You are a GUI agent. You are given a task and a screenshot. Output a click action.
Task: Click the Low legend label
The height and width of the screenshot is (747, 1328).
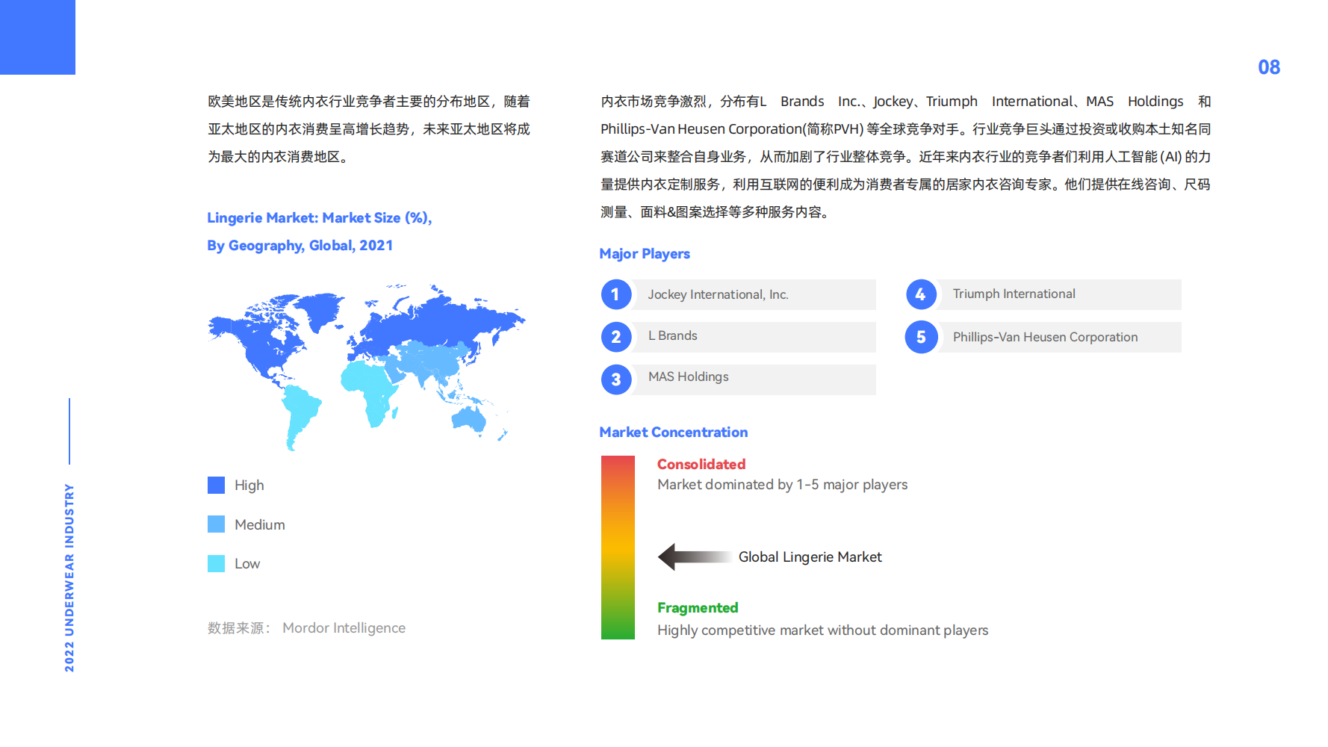tap(247, 564)
